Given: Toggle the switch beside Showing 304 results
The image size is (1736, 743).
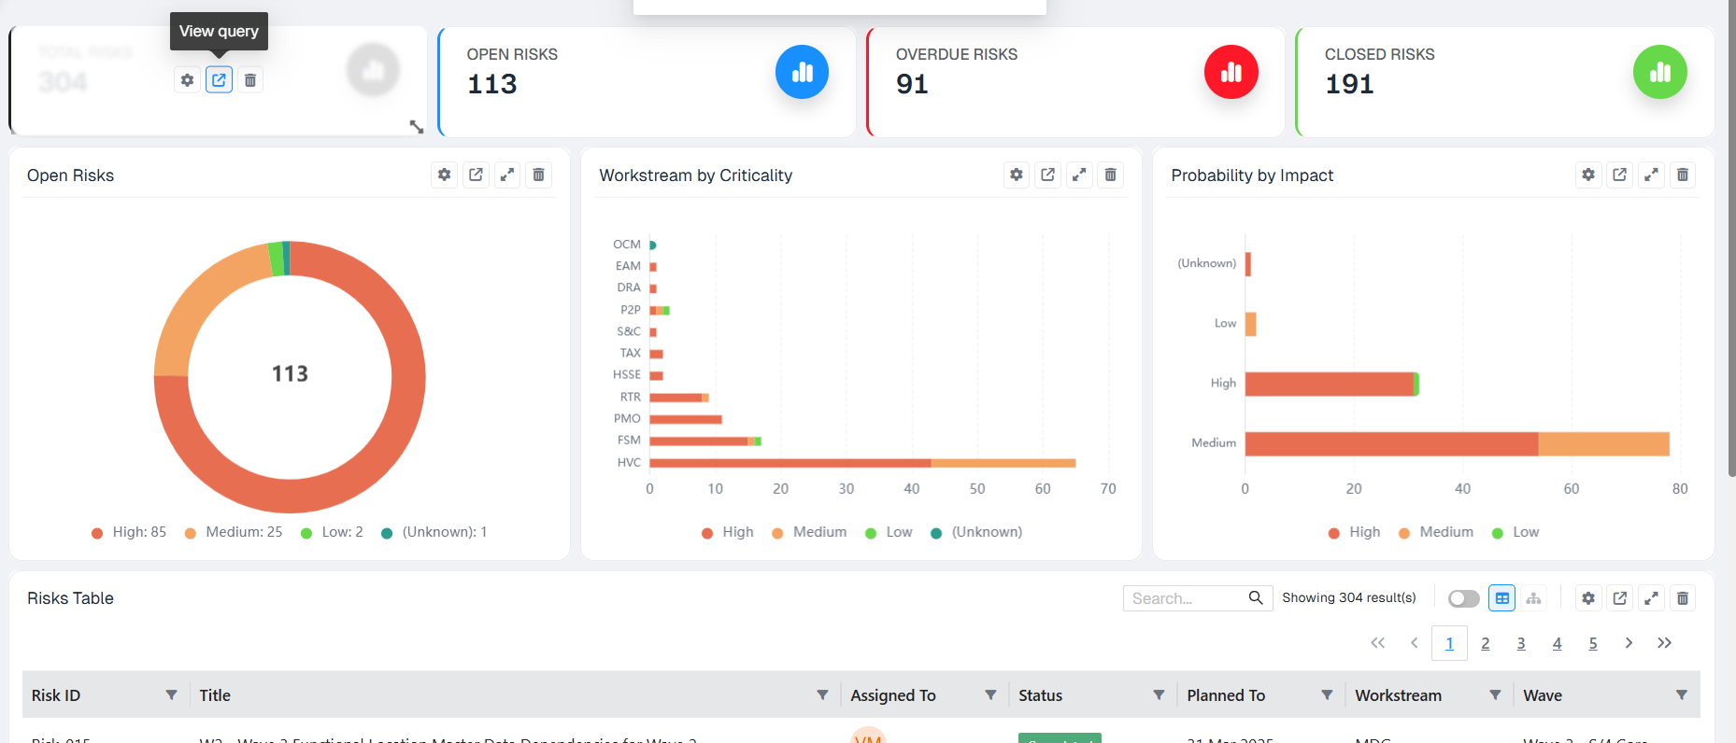Looking at the screenshot, I should (1464, 598).
